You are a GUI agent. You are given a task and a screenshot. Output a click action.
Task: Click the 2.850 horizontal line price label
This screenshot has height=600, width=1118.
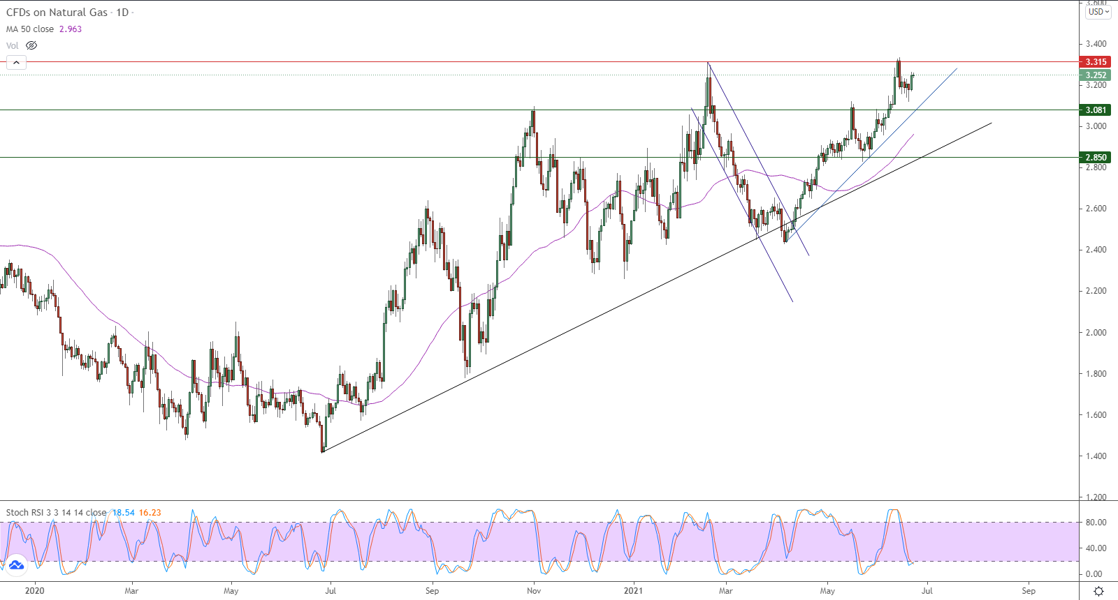(x=1095, y=158)
